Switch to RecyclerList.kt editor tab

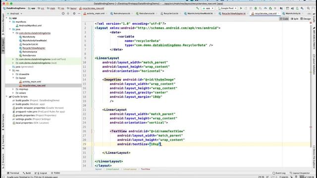click(x=170, y=13)
